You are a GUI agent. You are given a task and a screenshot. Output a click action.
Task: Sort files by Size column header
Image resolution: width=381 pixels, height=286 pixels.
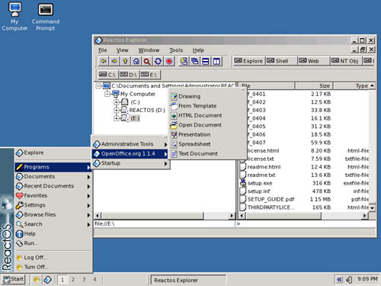pos(314,86)
